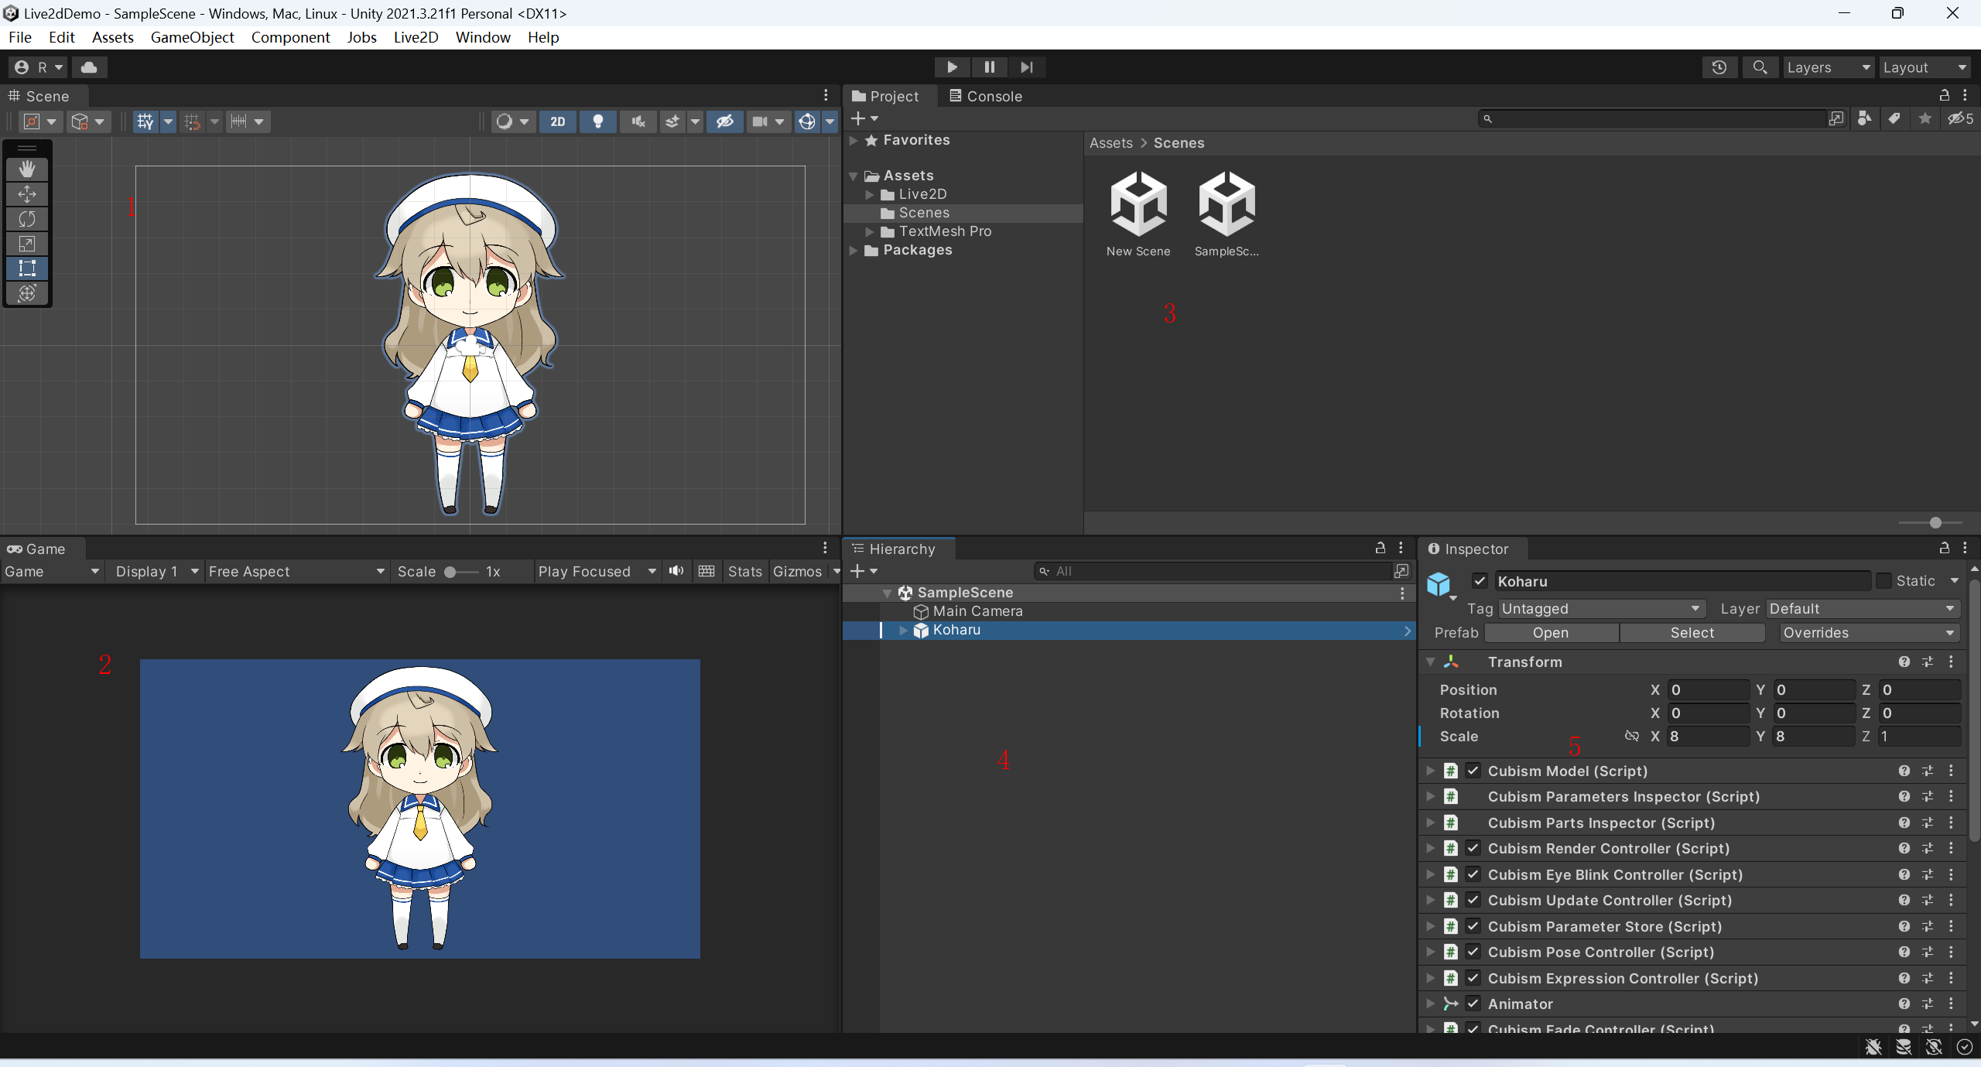Open Overrides dropdown

click(1869, 633)
